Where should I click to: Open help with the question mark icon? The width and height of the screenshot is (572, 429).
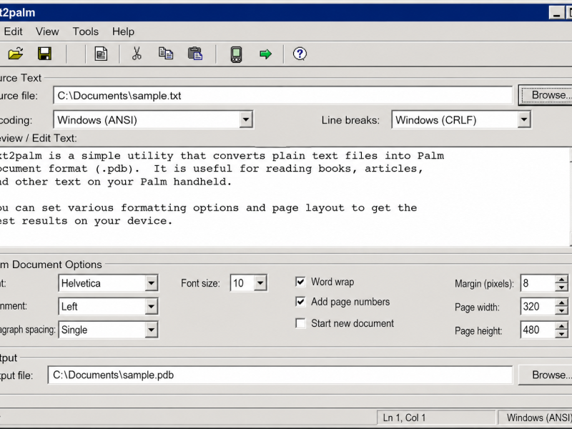tap(300, 54)
